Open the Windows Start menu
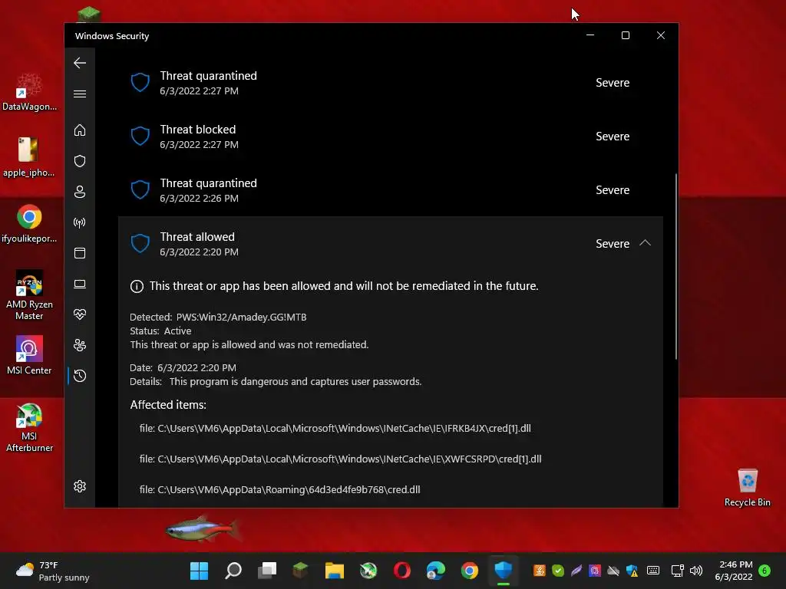Screen dimensions: 786x589 (x=199, y=571)
